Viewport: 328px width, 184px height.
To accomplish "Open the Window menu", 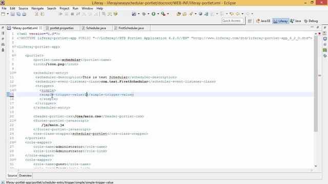I will pyautogui.click(x=87, y=8).
